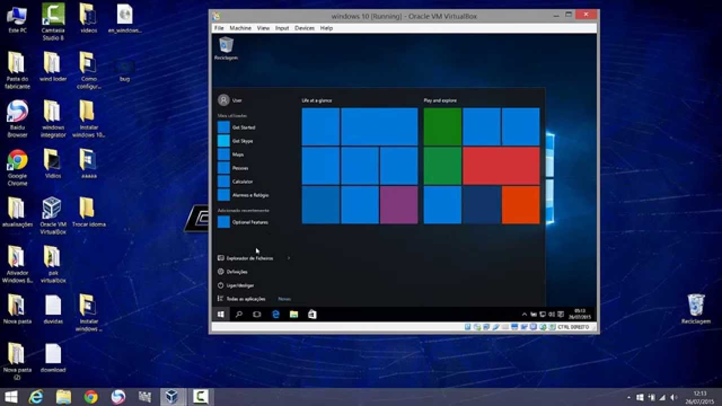
Task: Open the Help menu in VirtualBox
Action: pyautogui.click(x=326, y=28)
